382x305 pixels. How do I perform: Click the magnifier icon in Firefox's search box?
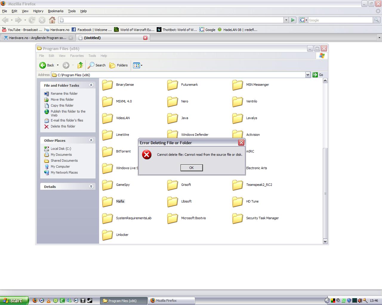[x=377, y=20]
